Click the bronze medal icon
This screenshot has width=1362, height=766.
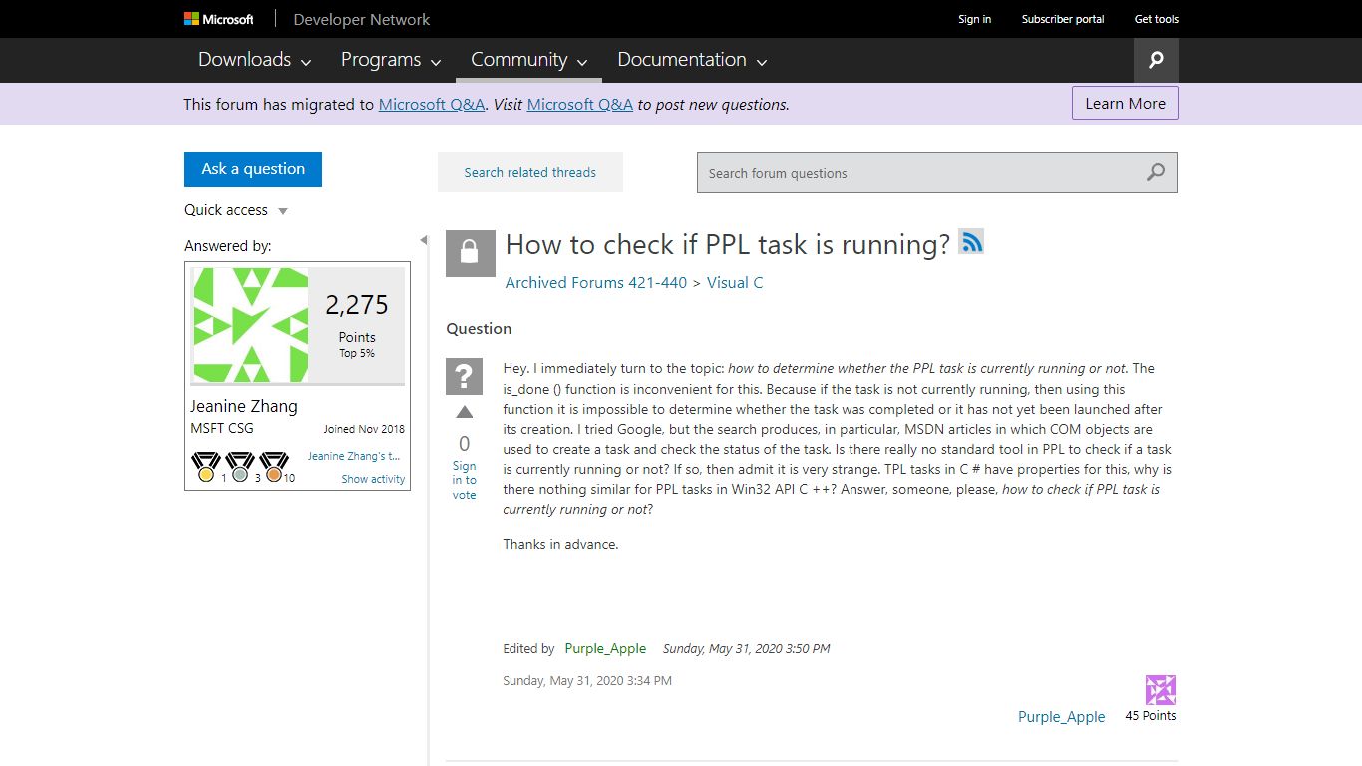[x=274, y=467]
